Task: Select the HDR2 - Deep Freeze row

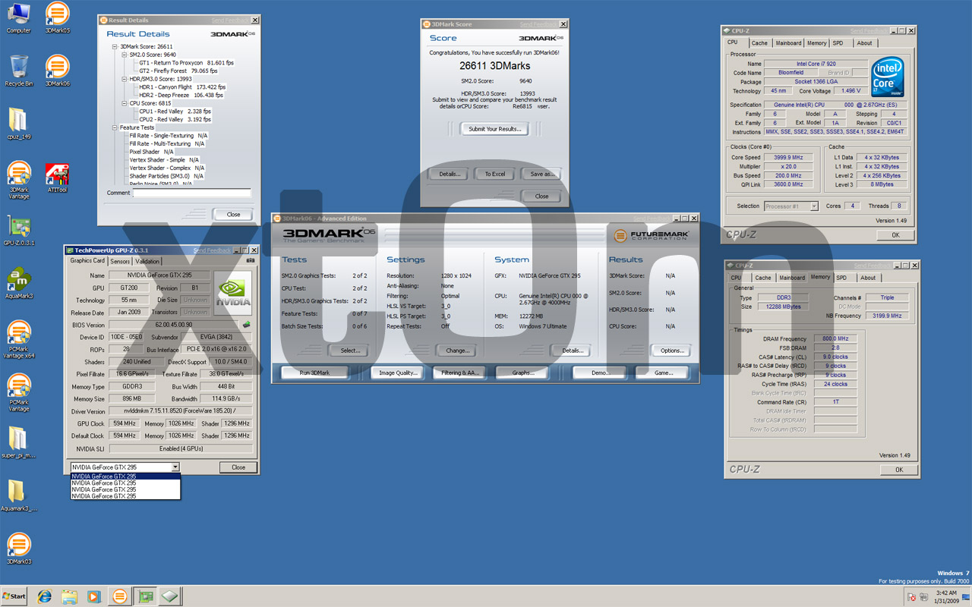Action: coord(181,96)
